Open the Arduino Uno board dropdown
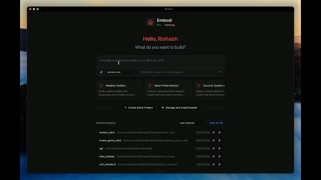This screenshot has height=180, width=321. pyautogui.click(x=121, y=72)
